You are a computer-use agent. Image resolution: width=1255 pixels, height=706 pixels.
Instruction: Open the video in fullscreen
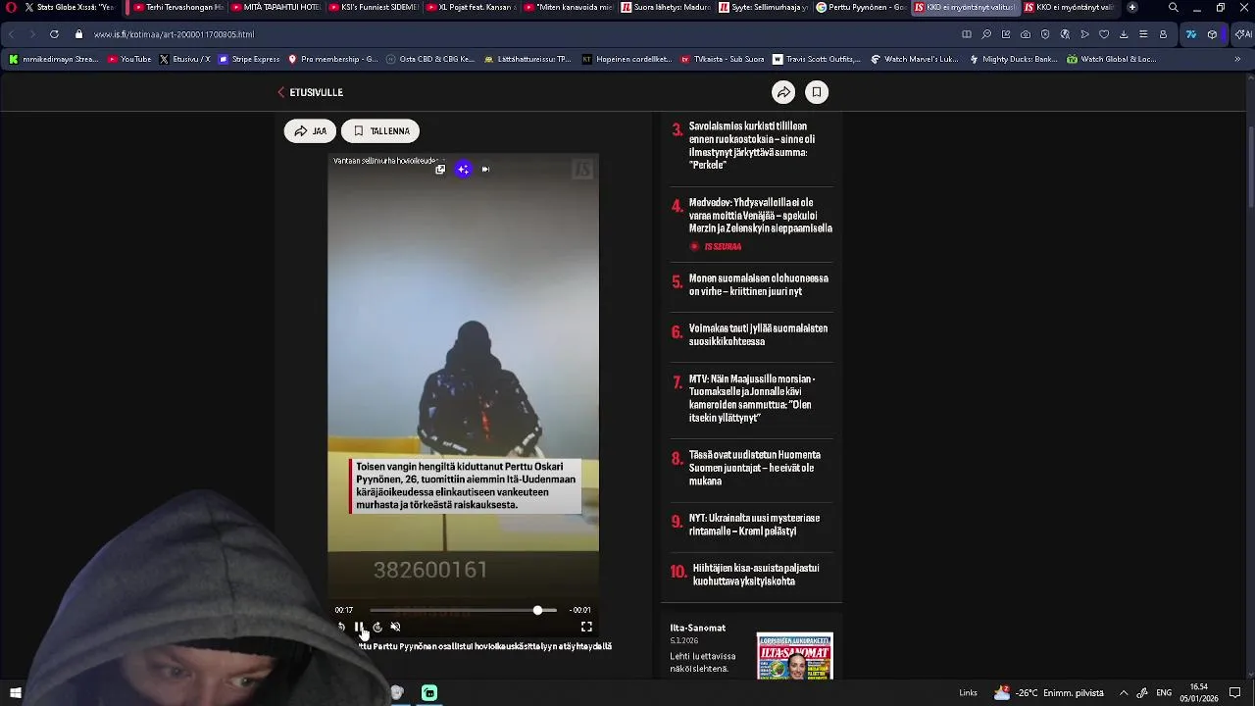point(586,627)
